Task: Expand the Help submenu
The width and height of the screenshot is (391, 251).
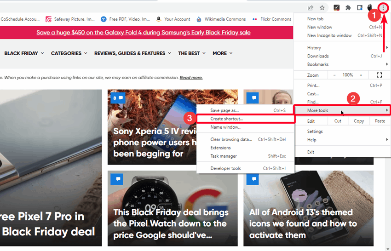Action: point(342,140)
